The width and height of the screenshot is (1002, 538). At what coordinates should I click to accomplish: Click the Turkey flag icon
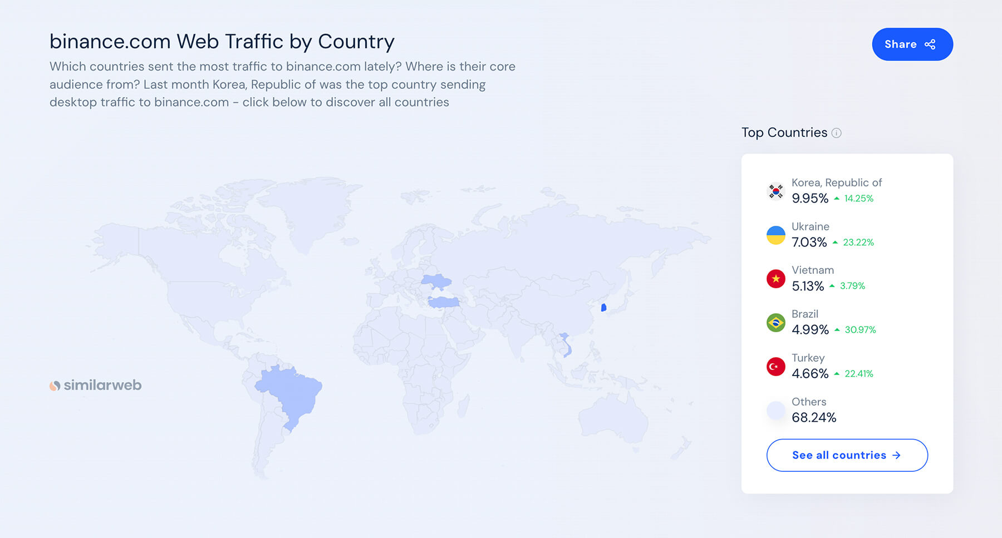(x=775, y=367)
